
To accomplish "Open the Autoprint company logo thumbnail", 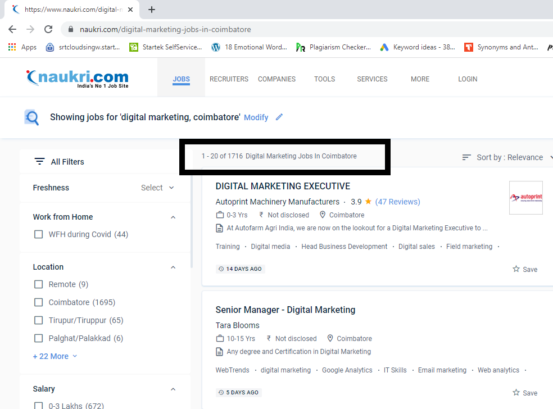I will click(x=526, y=197).
